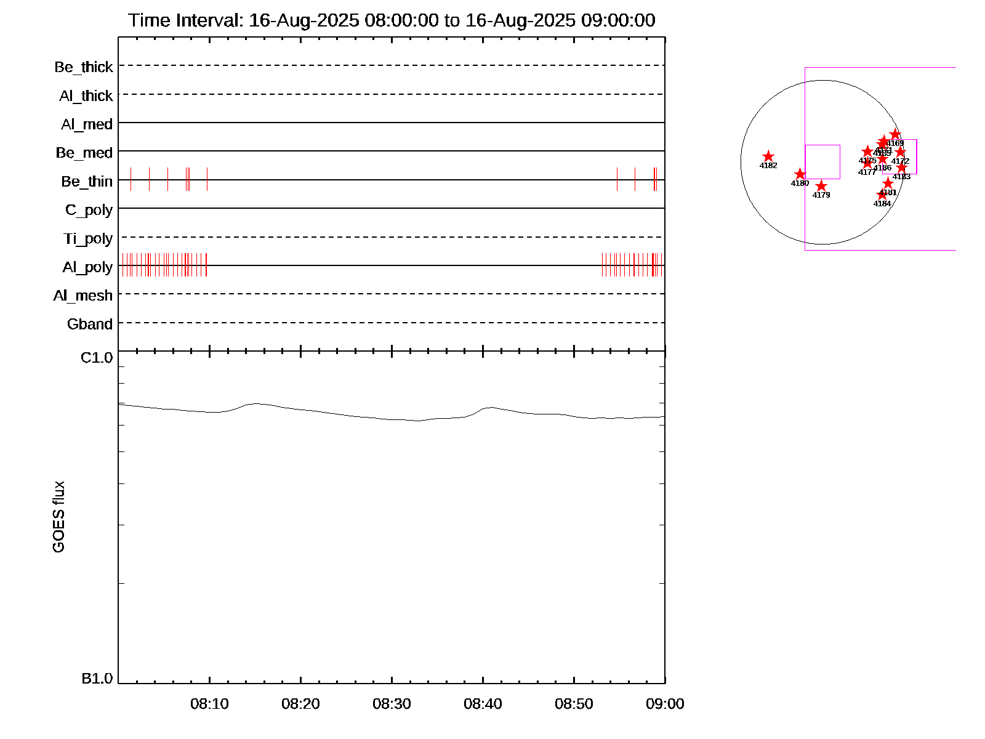Click the Be_thin filter label
985x739 pixels.
tap(87, 182)
